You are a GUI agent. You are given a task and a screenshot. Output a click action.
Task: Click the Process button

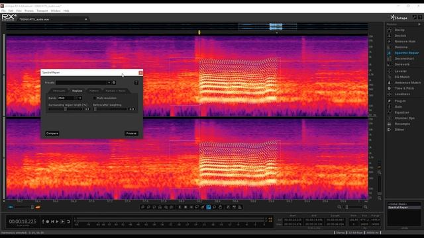pyautogui.click(x=131, y=134)
